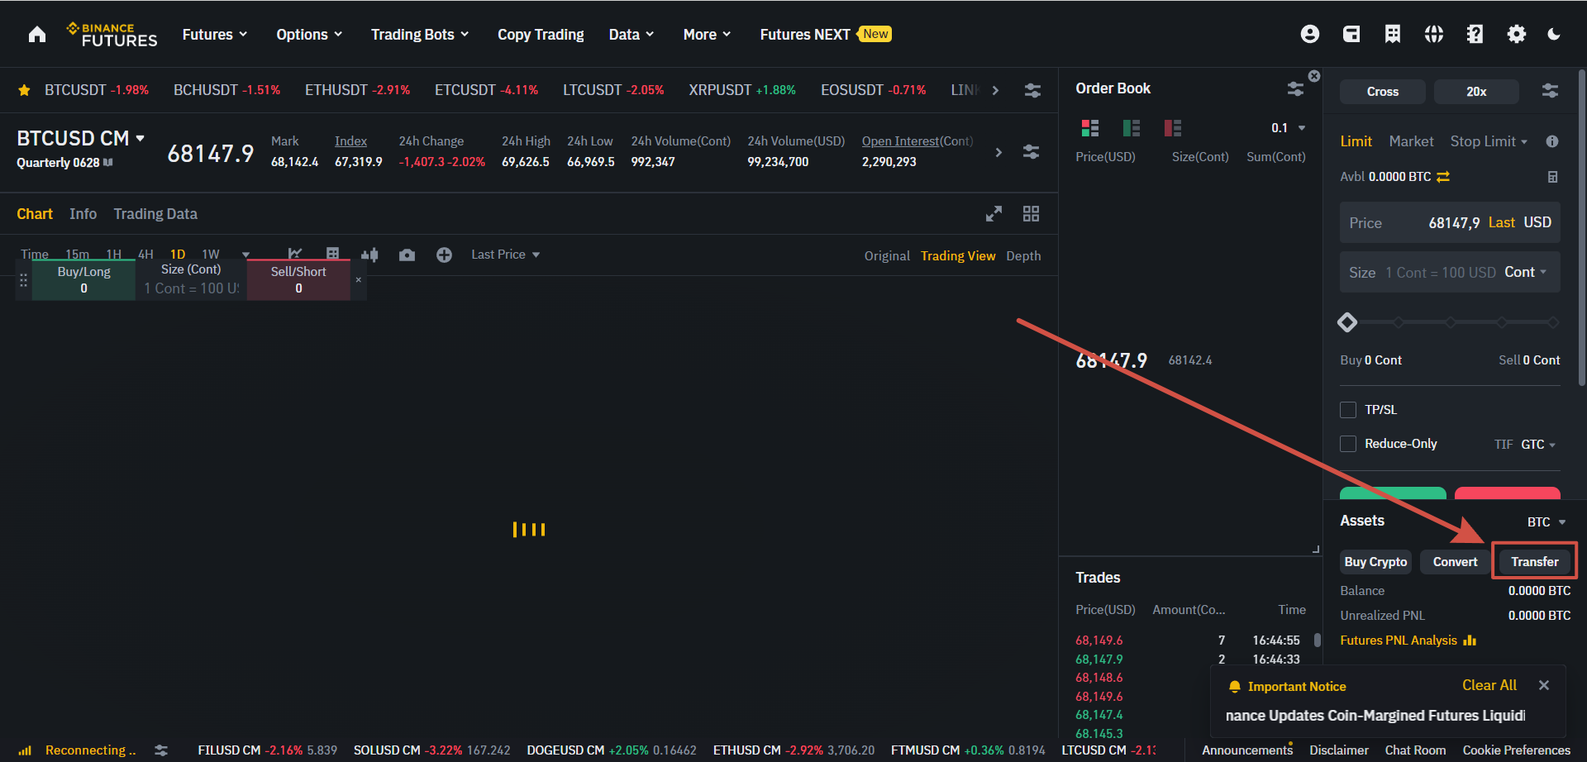Show only buy orders in order book
The height and width of the screenshot is (762, 1587).
pyautogui.click(x=1132, y=128)
